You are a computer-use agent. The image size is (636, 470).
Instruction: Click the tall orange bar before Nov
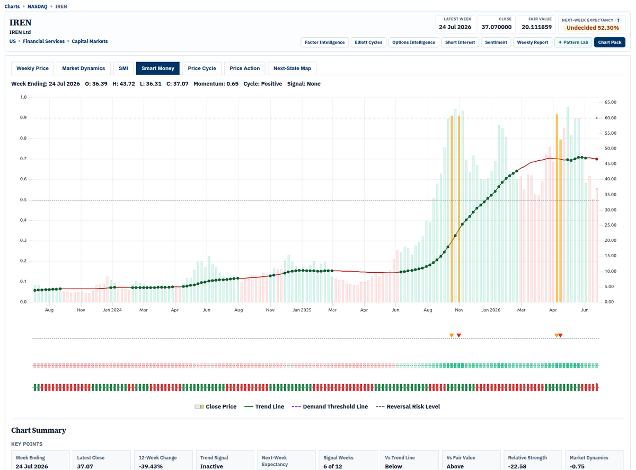point(452,208)
